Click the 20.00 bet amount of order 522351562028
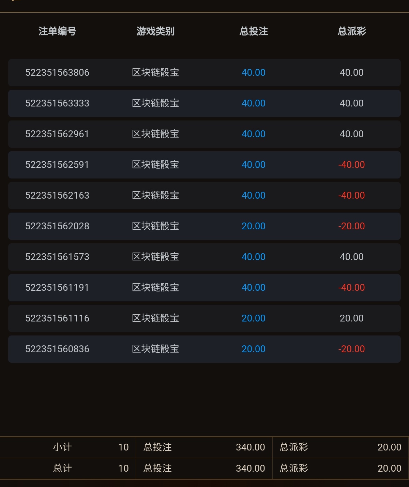Image resolution: width=409 pixels, height=487 pixels. (253, 226)
